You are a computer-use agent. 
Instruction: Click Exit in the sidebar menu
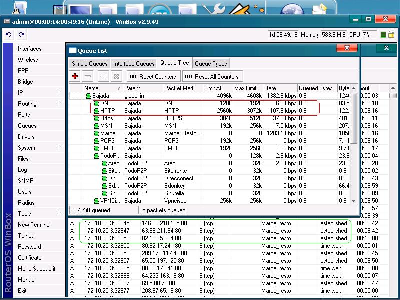(22, 291)
